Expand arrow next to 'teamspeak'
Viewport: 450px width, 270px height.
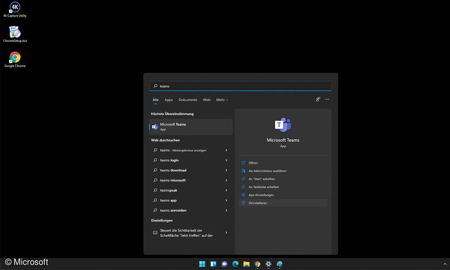tap(226, 190)
